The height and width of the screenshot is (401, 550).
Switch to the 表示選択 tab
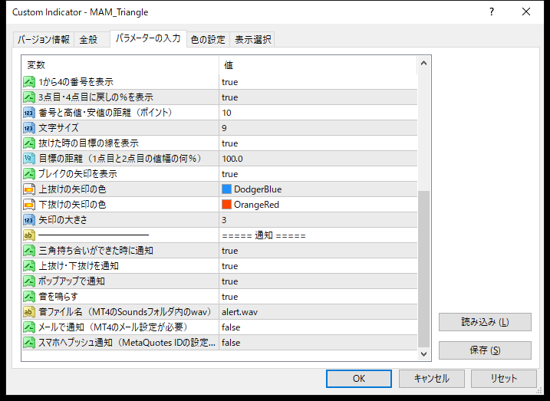point(252,39)
